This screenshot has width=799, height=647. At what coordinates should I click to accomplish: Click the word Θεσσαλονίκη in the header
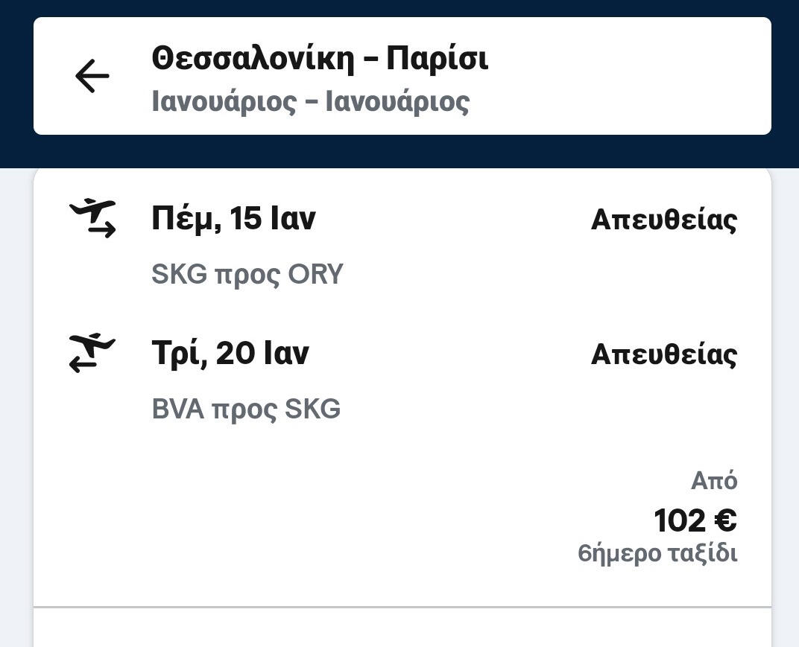click(253, 58)
